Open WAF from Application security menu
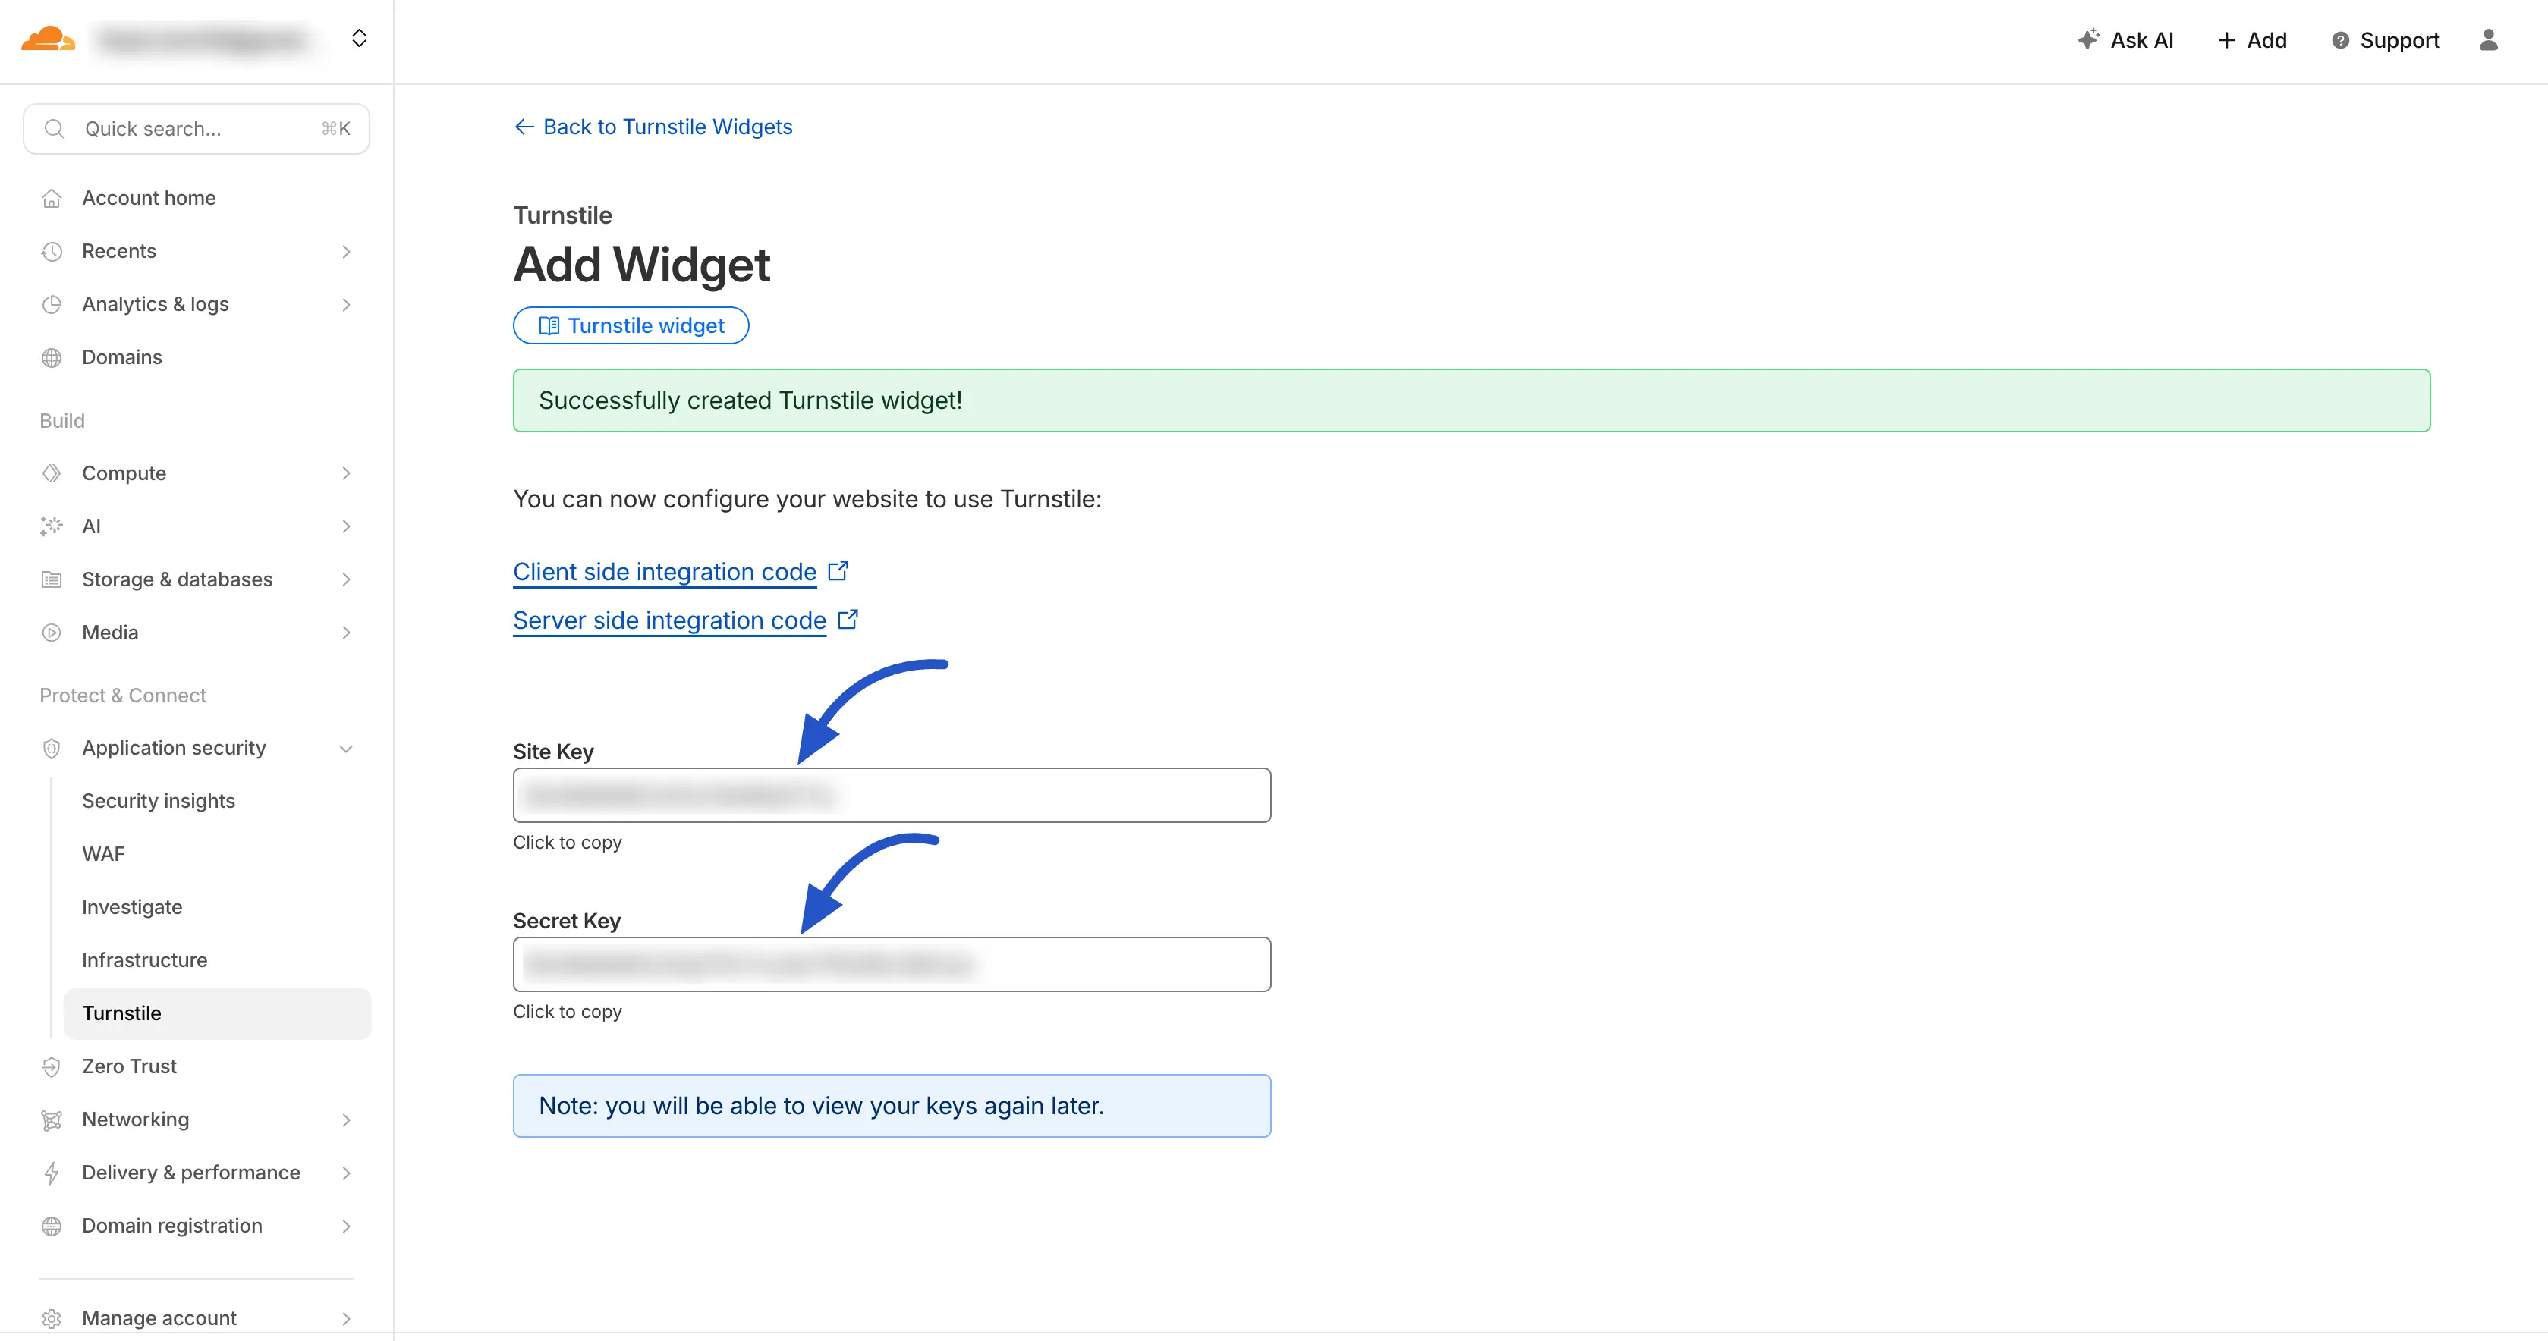The image size is (2548, 1341). [x=103, y=853]
